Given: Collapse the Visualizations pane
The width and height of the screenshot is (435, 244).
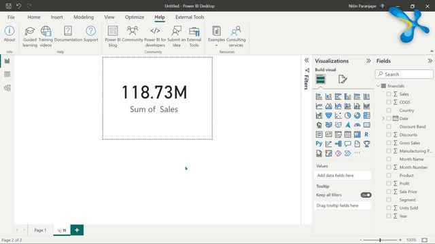Looking at the screenshot, I should (368, 61).
